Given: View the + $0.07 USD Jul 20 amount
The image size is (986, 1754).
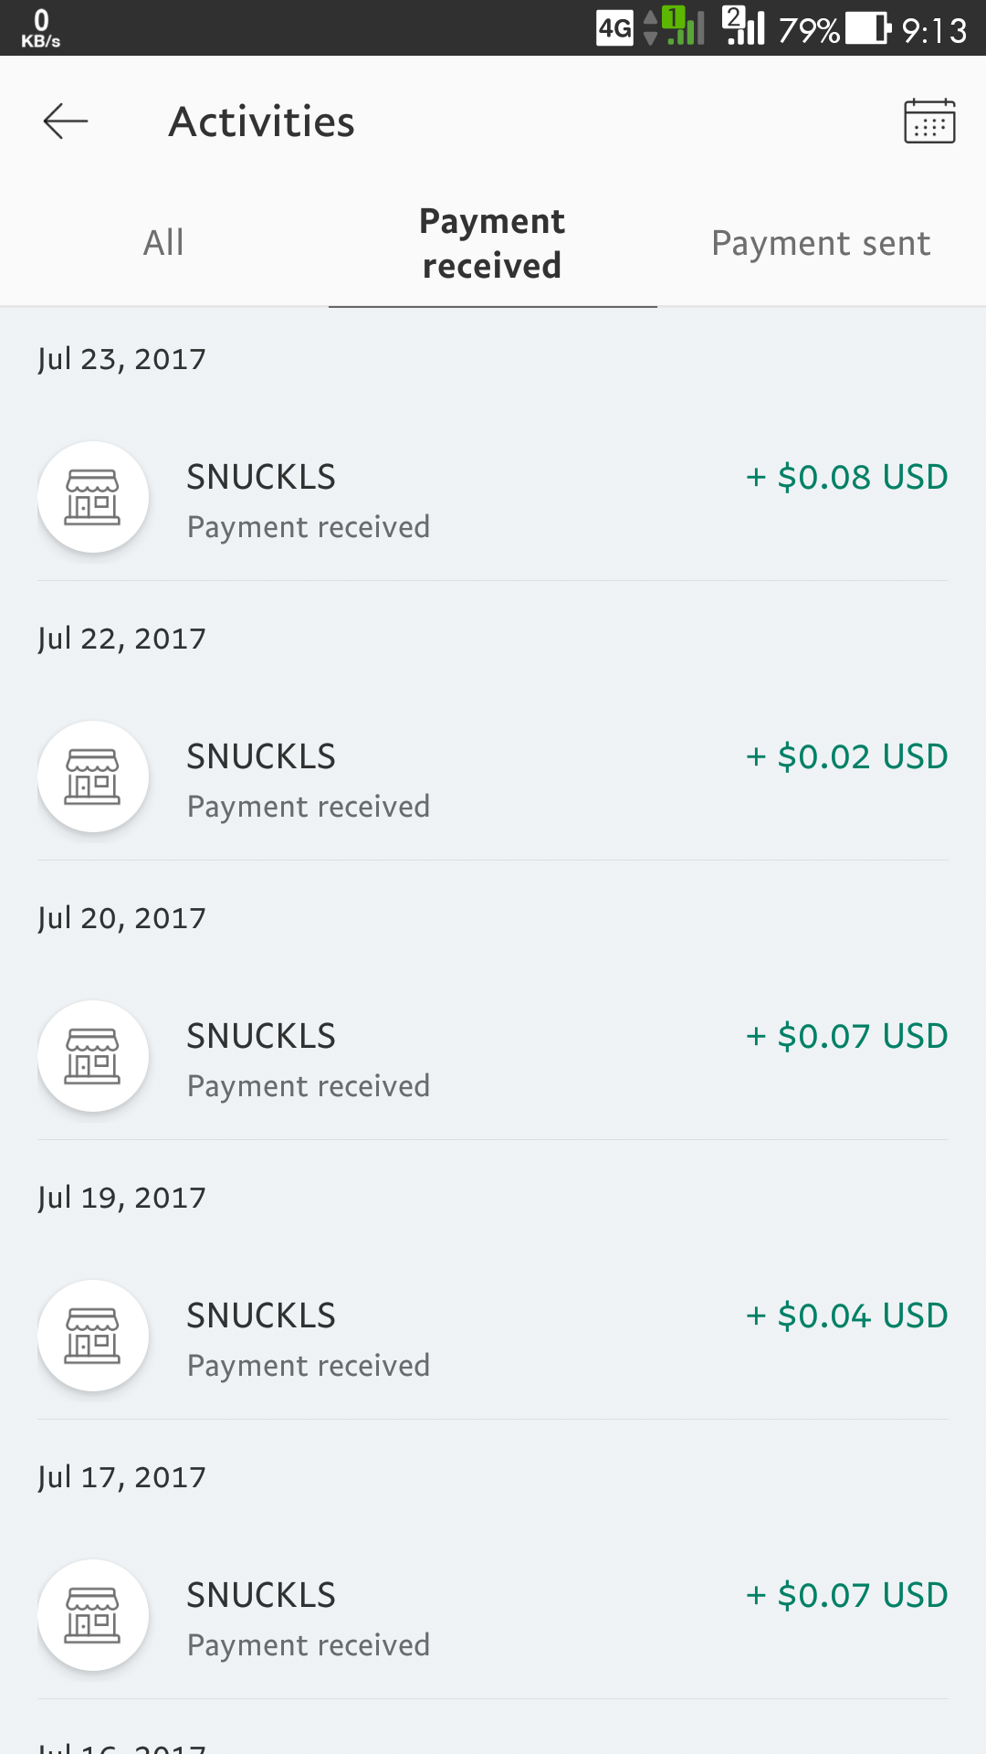Looking at the screenshot, I should pyautogui.click(x=846, y=1037).
